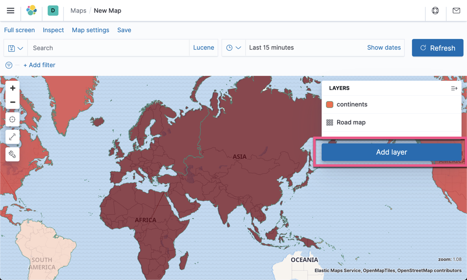Zoom in with the plus button

(13, 88)
